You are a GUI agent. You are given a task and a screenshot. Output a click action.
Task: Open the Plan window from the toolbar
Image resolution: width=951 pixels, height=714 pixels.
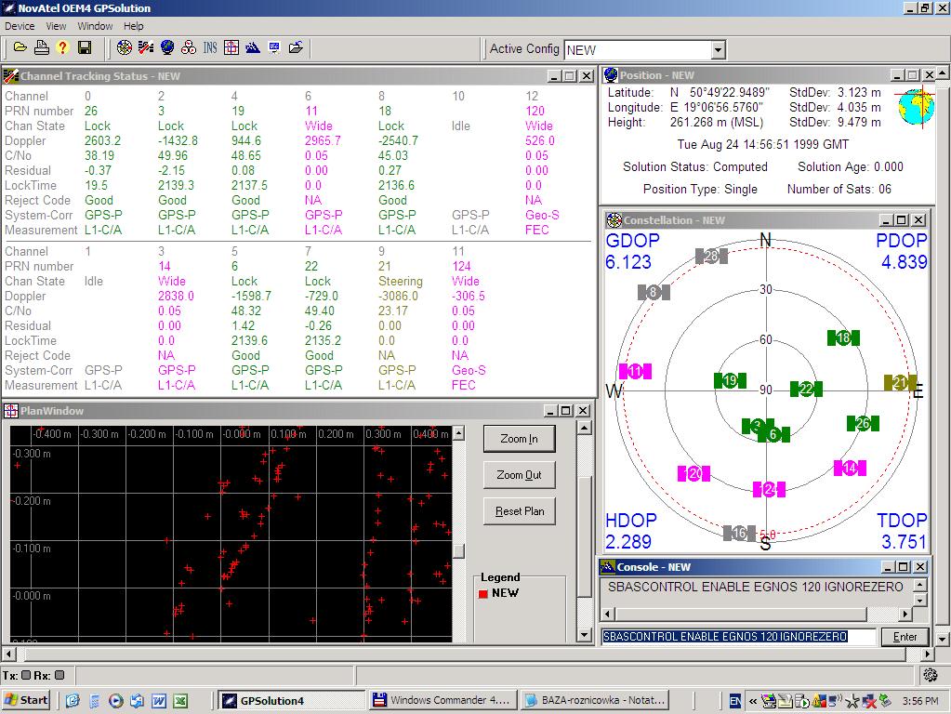[231, 48]
